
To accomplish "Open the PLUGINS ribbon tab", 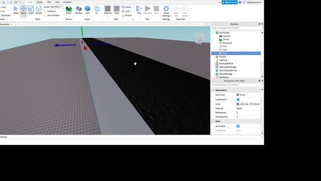I will click(67, 2).
